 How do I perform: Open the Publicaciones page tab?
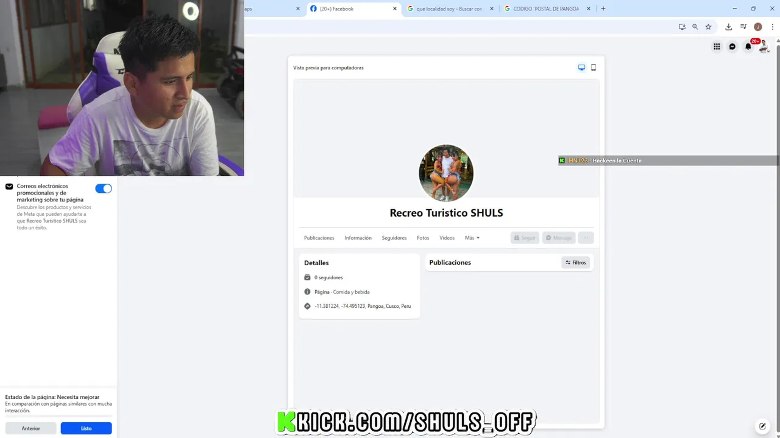point(319,238)
